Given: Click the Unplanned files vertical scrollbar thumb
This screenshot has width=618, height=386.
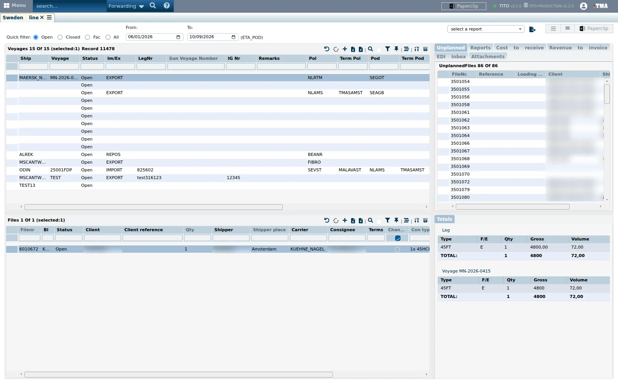Looking at the screenshot, I should coord(607,94).
